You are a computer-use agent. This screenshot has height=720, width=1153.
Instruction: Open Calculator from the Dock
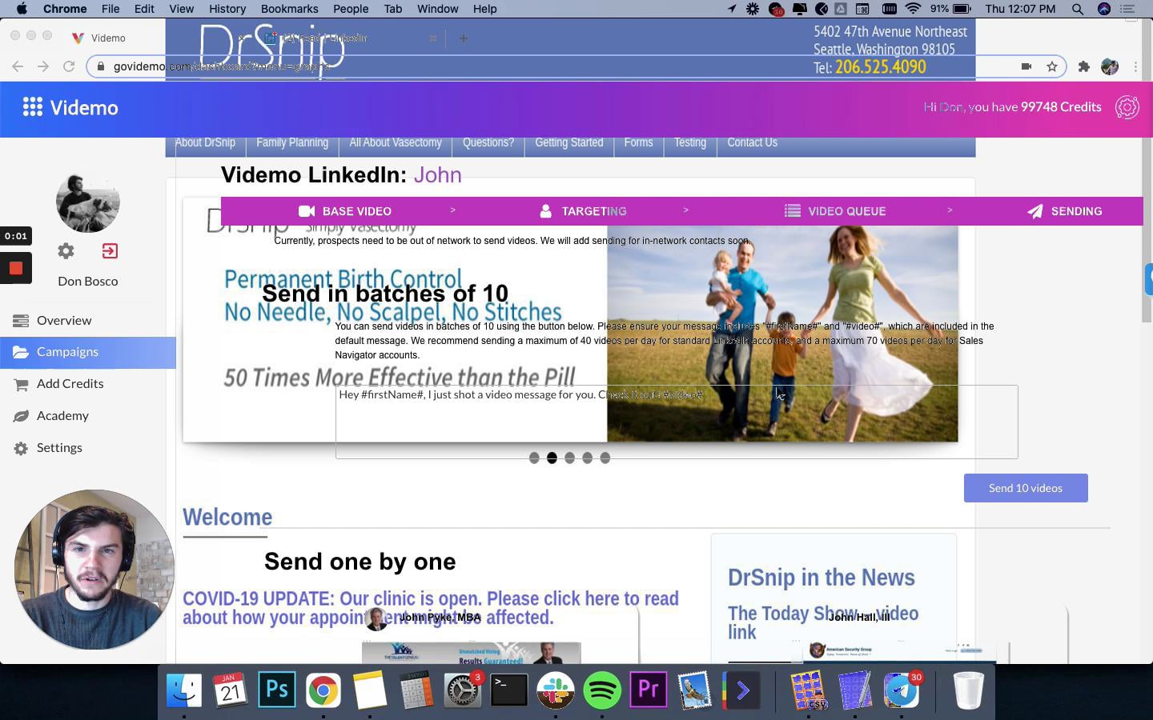pos(416,690)
